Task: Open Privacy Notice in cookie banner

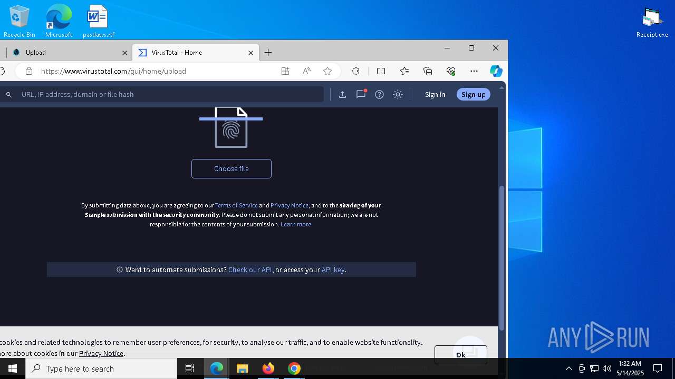Action: (x=101, y=353)
